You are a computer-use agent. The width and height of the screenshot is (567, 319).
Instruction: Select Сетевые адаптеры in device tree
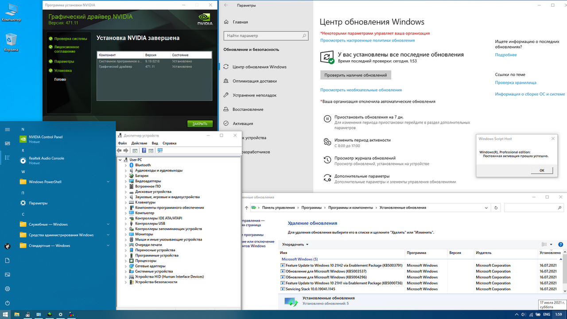click(150, 266)
